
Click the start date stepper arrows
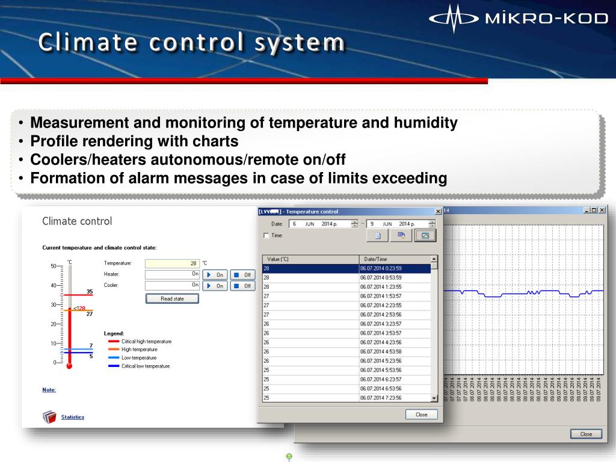[x=354, y=224]
